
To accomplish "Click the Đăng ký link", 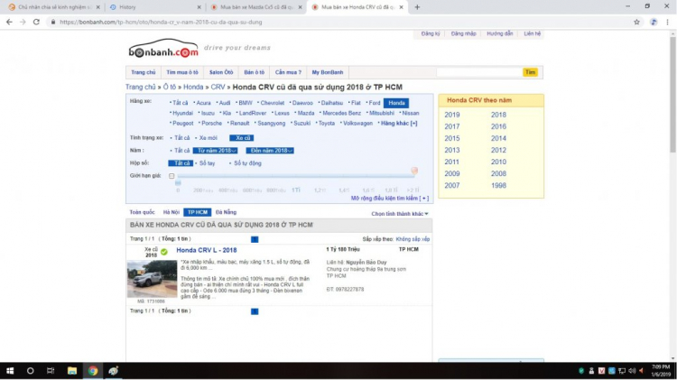I will point(430,33).
